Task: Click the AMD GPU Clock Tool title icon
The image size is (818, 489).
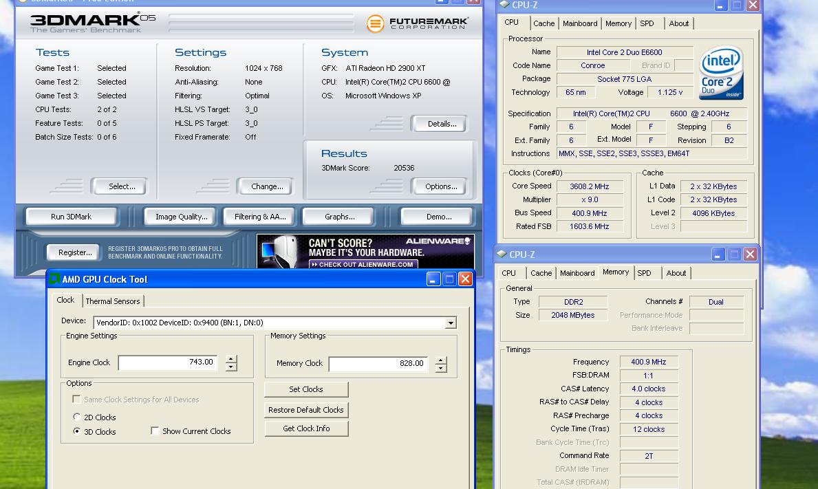Action: point(54,279)
